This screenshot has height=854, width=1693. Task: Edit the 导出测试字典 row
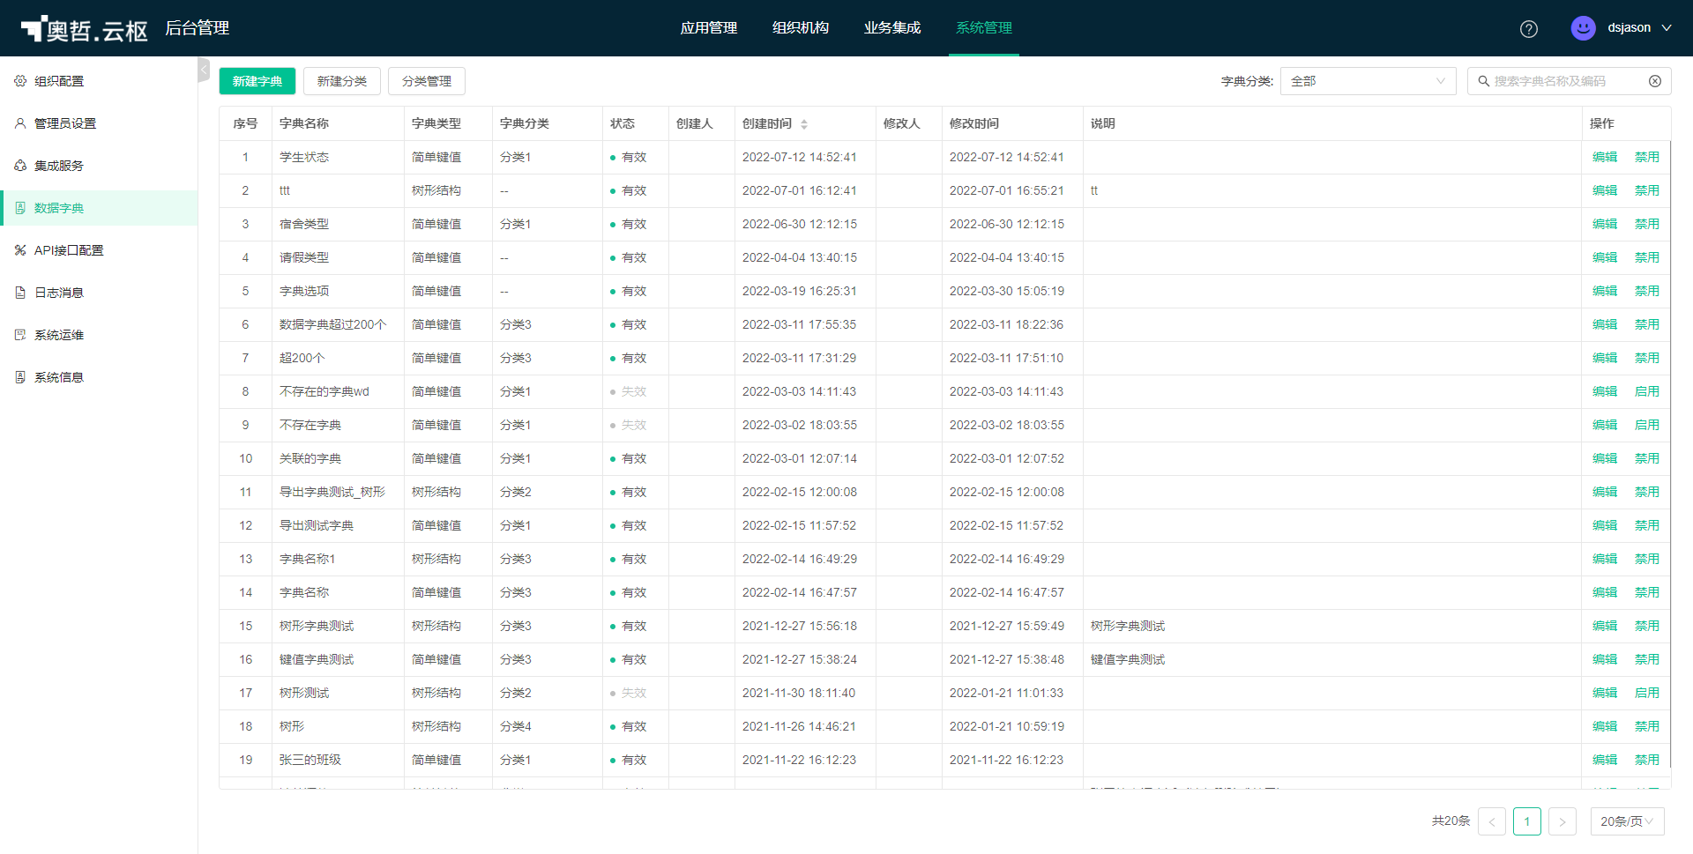tap(1605, 525)
